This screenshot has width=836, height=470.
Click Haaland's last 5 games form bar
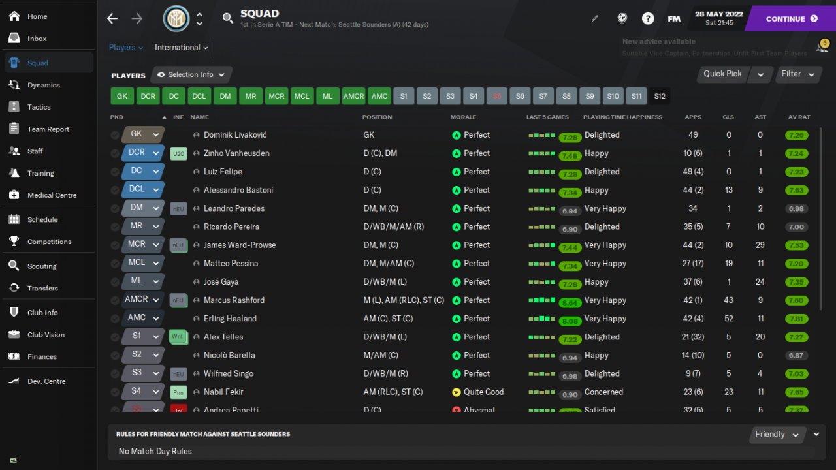[542, 319]
